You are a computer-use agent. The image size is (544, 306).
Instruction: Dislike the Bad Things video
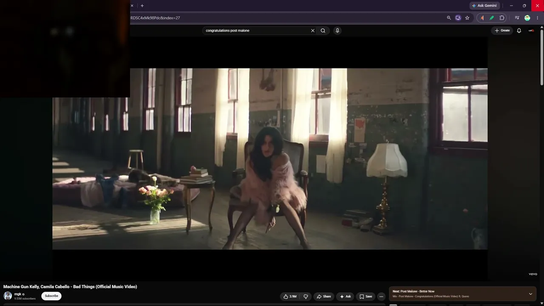(x=306, y=297)
